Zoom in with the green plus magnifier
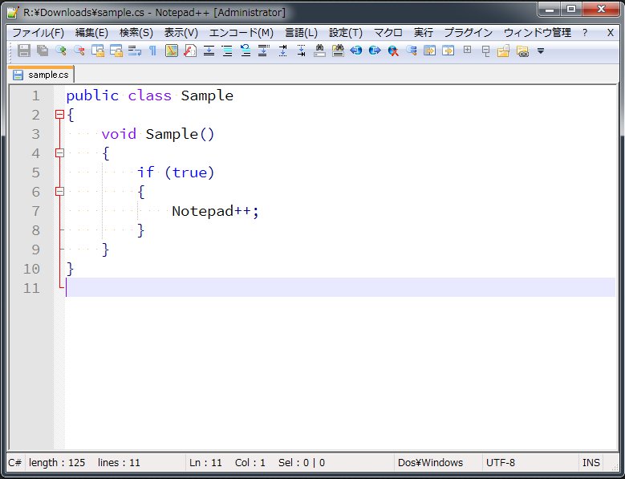Viewport: 625px width, 479px height. coord(61,51)
